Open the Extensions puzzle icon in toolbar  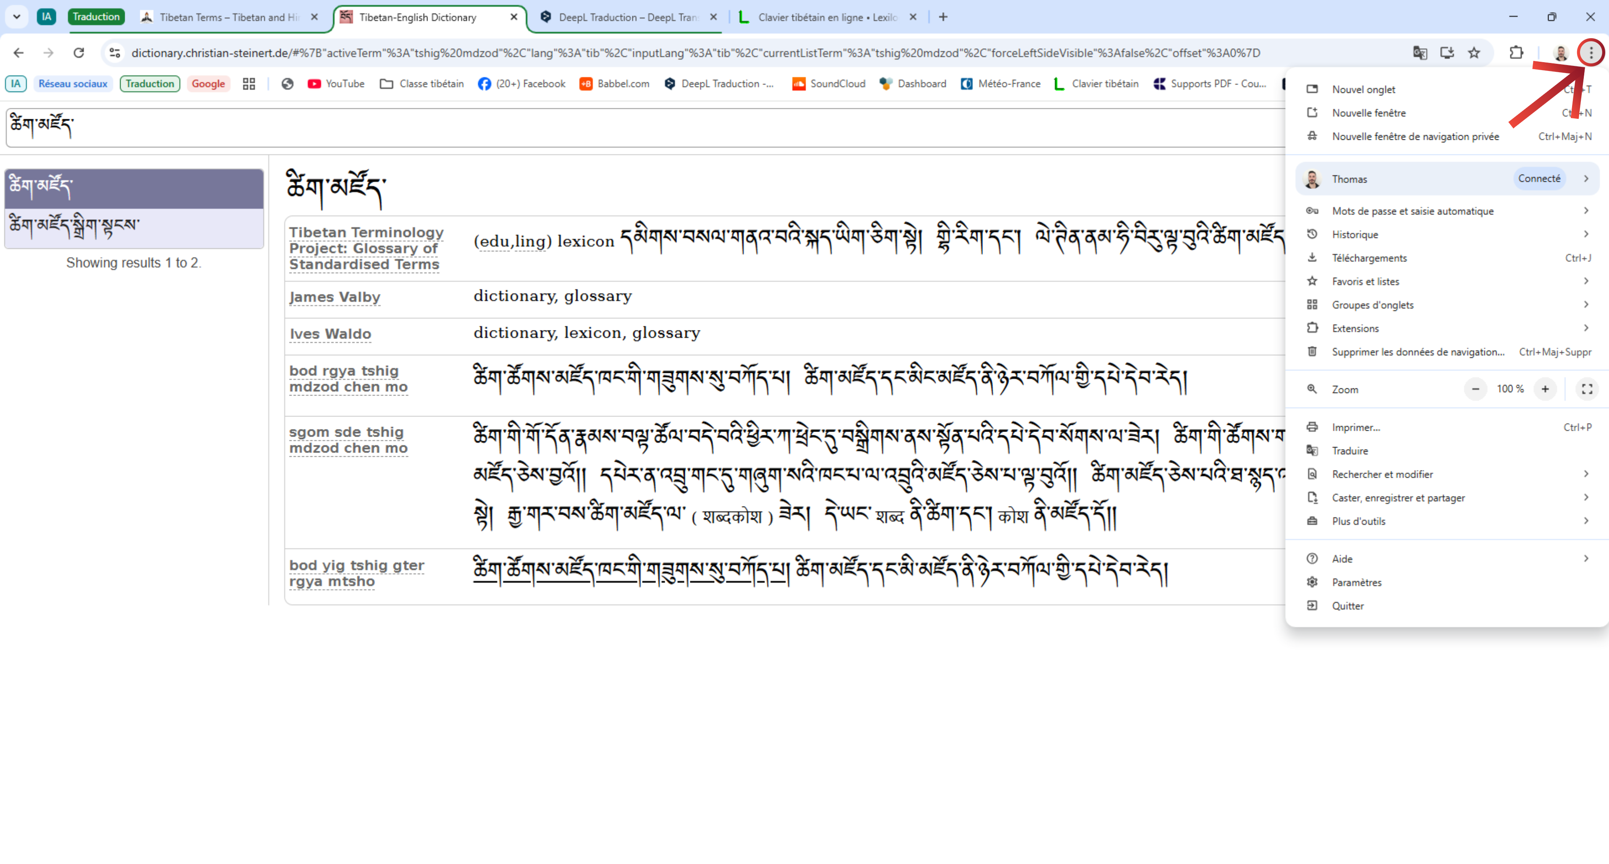tap(1516, 52)
